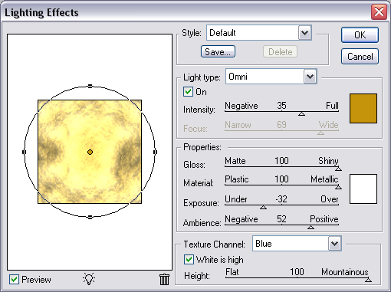Click the bottom handle of the light circle

pos(90,217)
